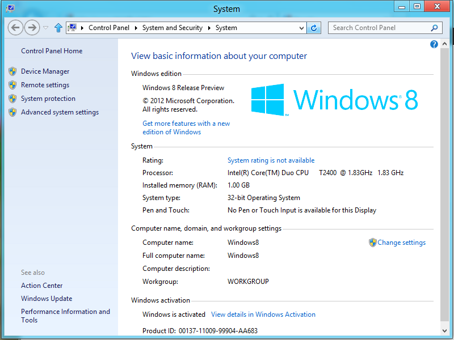The width and height of the screenshot is (454, 340).
Task: Click System rating is not available link
Action: click(x=271, y=160)
